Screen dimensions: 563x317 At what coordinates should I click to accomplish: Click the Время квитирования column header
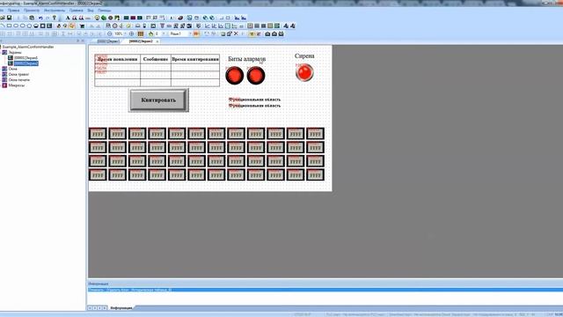pos(195,59)
